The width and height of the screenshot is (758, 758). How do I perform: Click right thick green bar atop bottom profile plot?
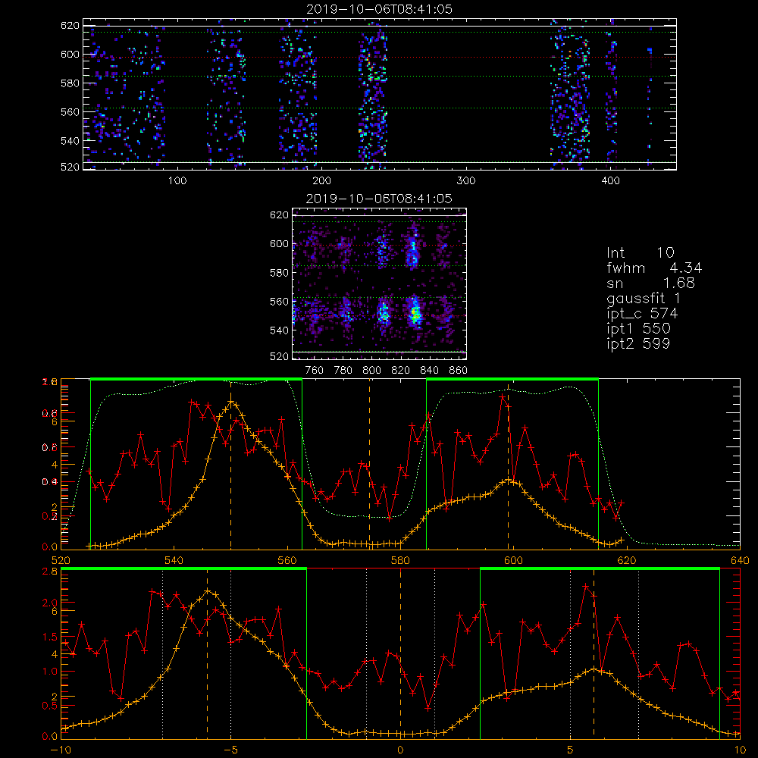(x=600, y=569)
